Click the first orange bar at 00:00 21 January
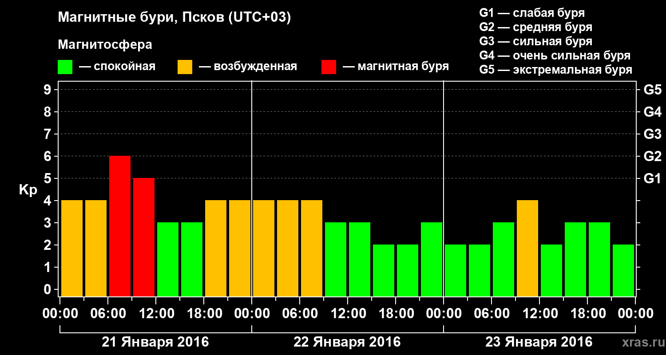Viewport: 666px width, 355px height. 72,248
